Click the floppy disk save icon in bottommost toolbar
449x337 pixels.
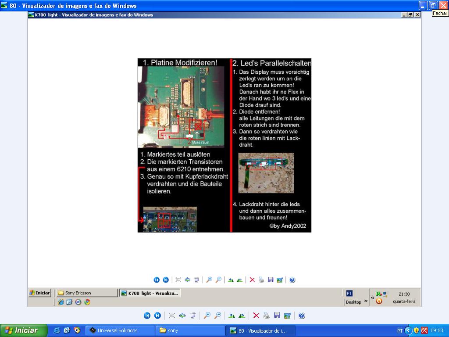click(x=277, y=315)
